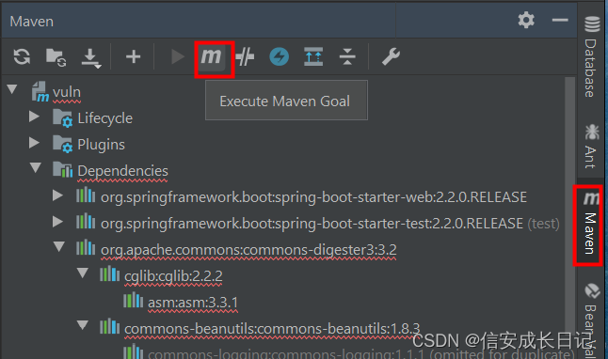
Task: Collapse commons-digester3 dependency arrow
Action: tap(59, 246)
